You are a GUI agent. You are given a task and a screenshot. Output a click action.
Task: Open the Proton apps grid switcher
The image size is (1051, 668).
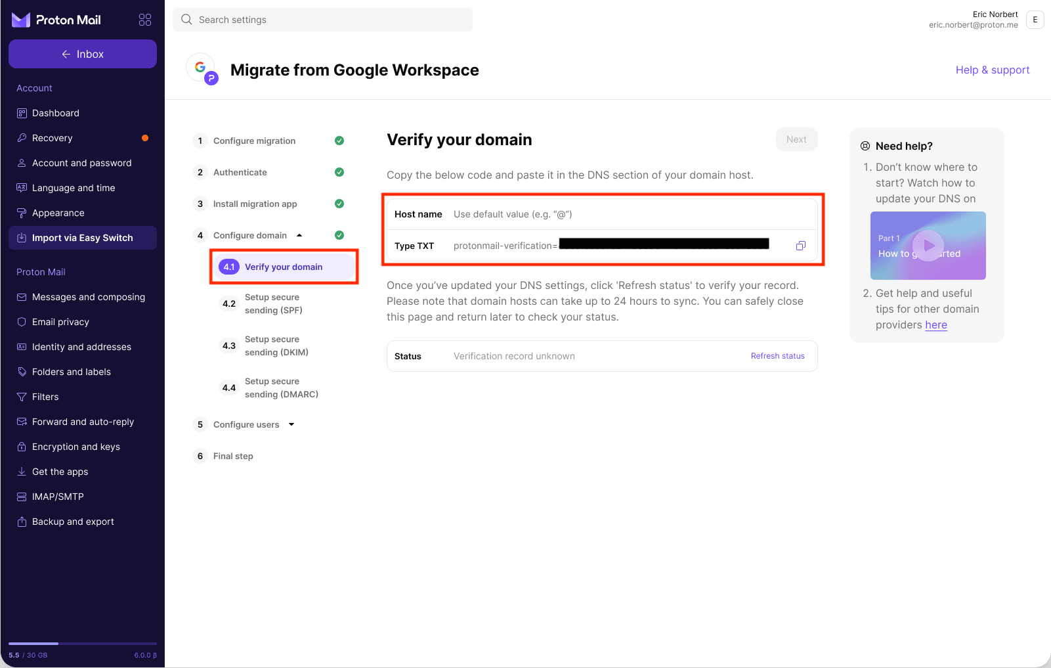145,20
